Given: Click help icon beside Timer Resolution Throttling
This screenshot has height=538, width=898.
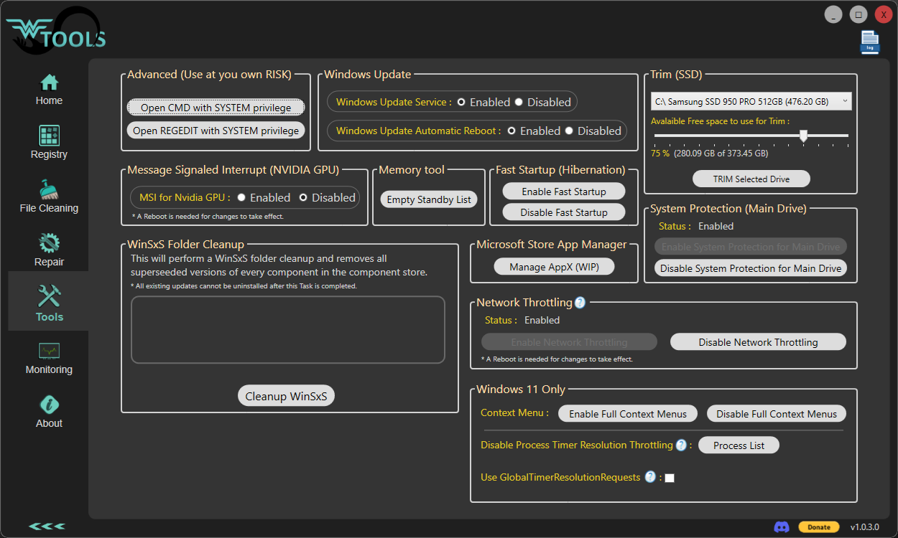Looking at the screenshot, I should [x=680, y=445].
